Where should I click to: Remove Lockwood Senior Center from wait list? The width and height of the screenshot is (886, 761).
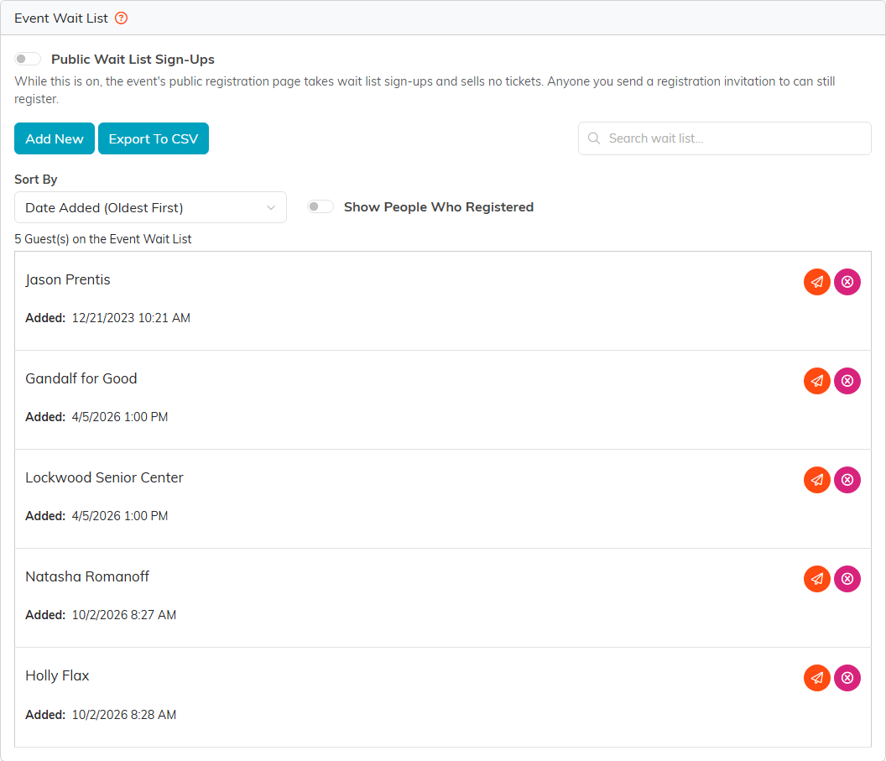[847, 480]
